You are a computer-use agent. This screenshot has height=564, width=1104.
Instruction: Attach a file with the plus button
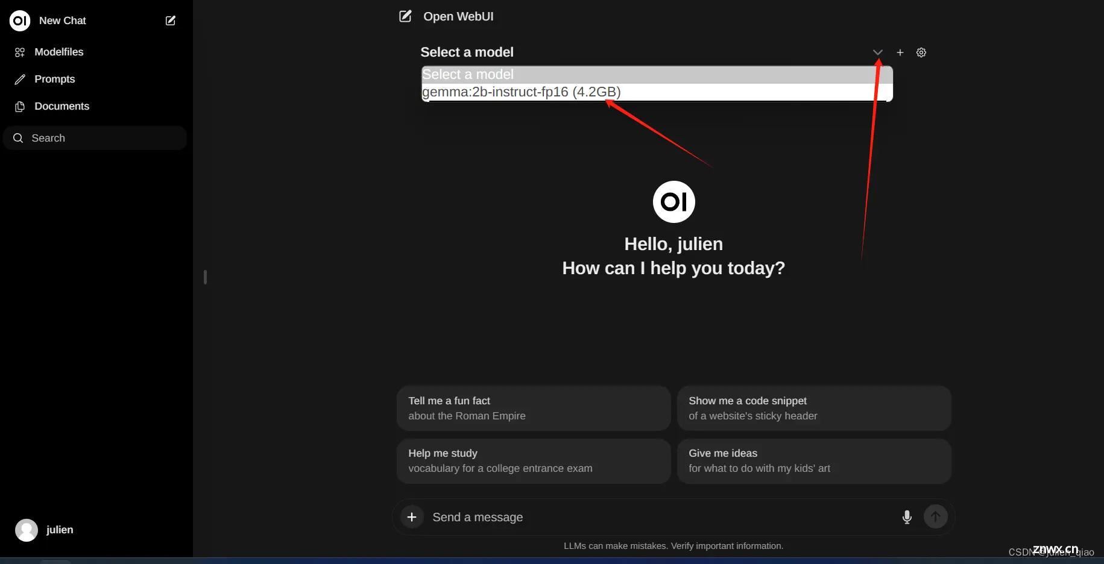point(412,517)
